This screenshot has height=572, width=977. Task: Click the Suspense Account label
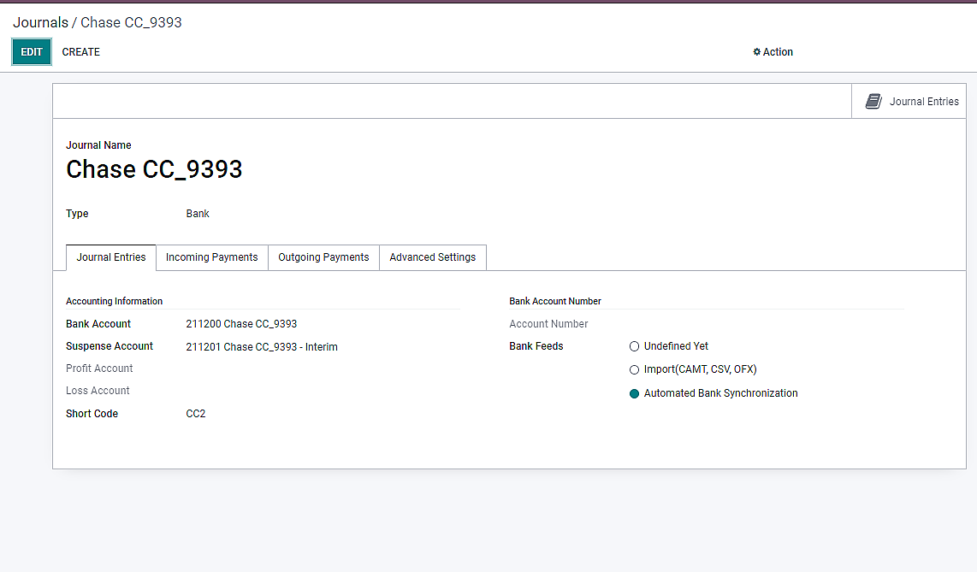(110, 346)
